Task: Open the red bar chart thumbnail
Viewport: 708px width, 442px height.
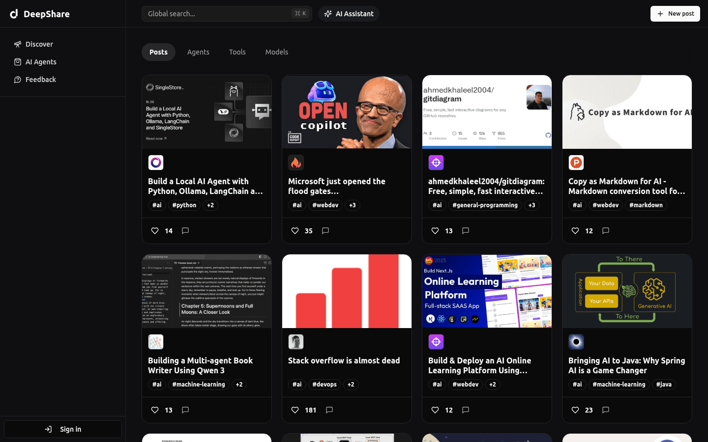Action: point(347,291)
